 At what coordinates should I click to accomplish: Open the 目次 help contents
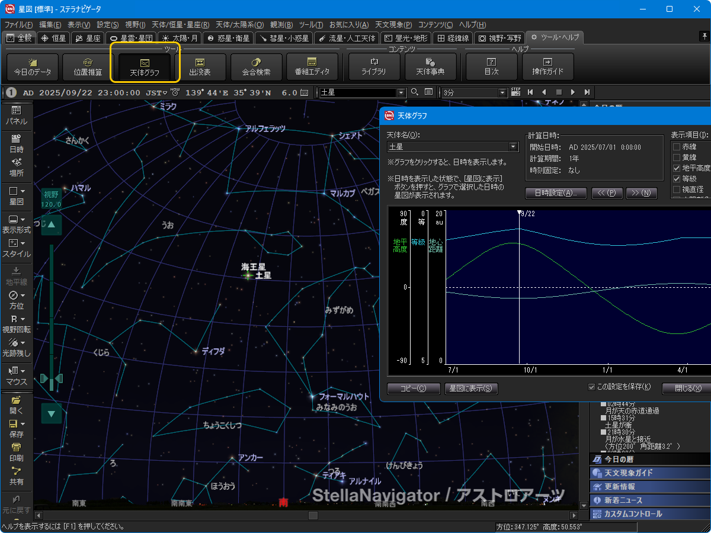pos(491,67)
